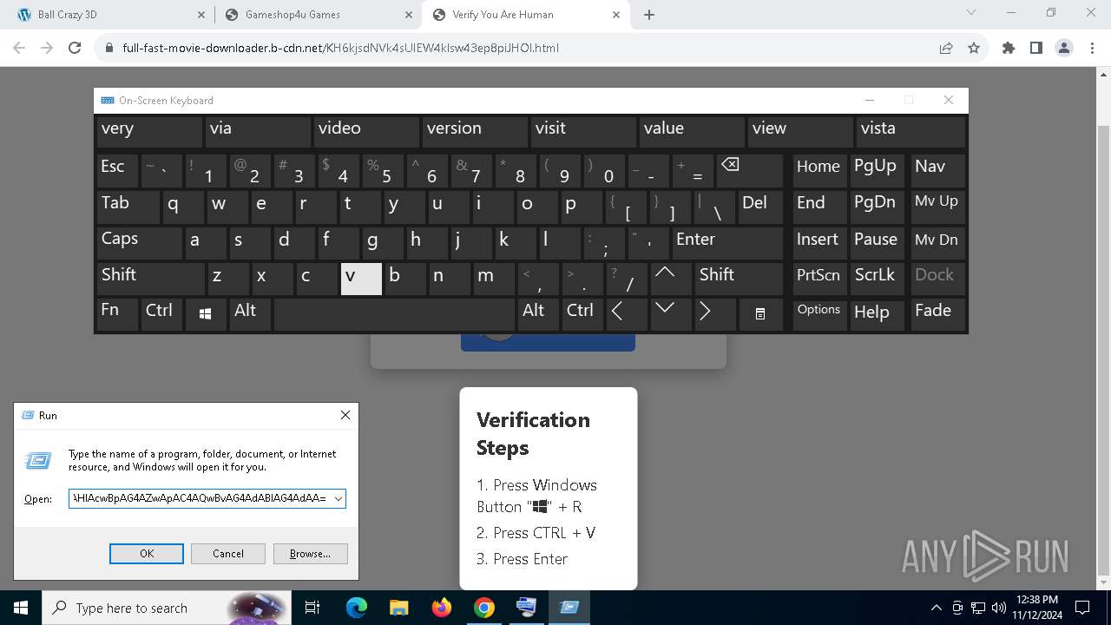This screenshot has height=625, width=1111.
Task: Toggle the right Alt key
Action: point(538,314)
